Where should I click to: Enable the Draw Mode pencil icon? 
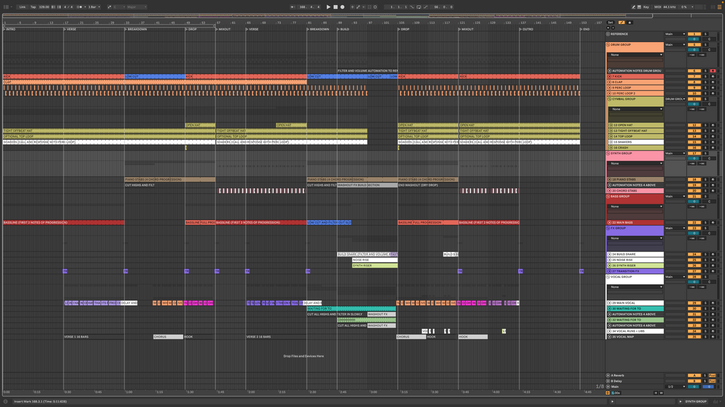pyautogui.click(x=634, y=7)
